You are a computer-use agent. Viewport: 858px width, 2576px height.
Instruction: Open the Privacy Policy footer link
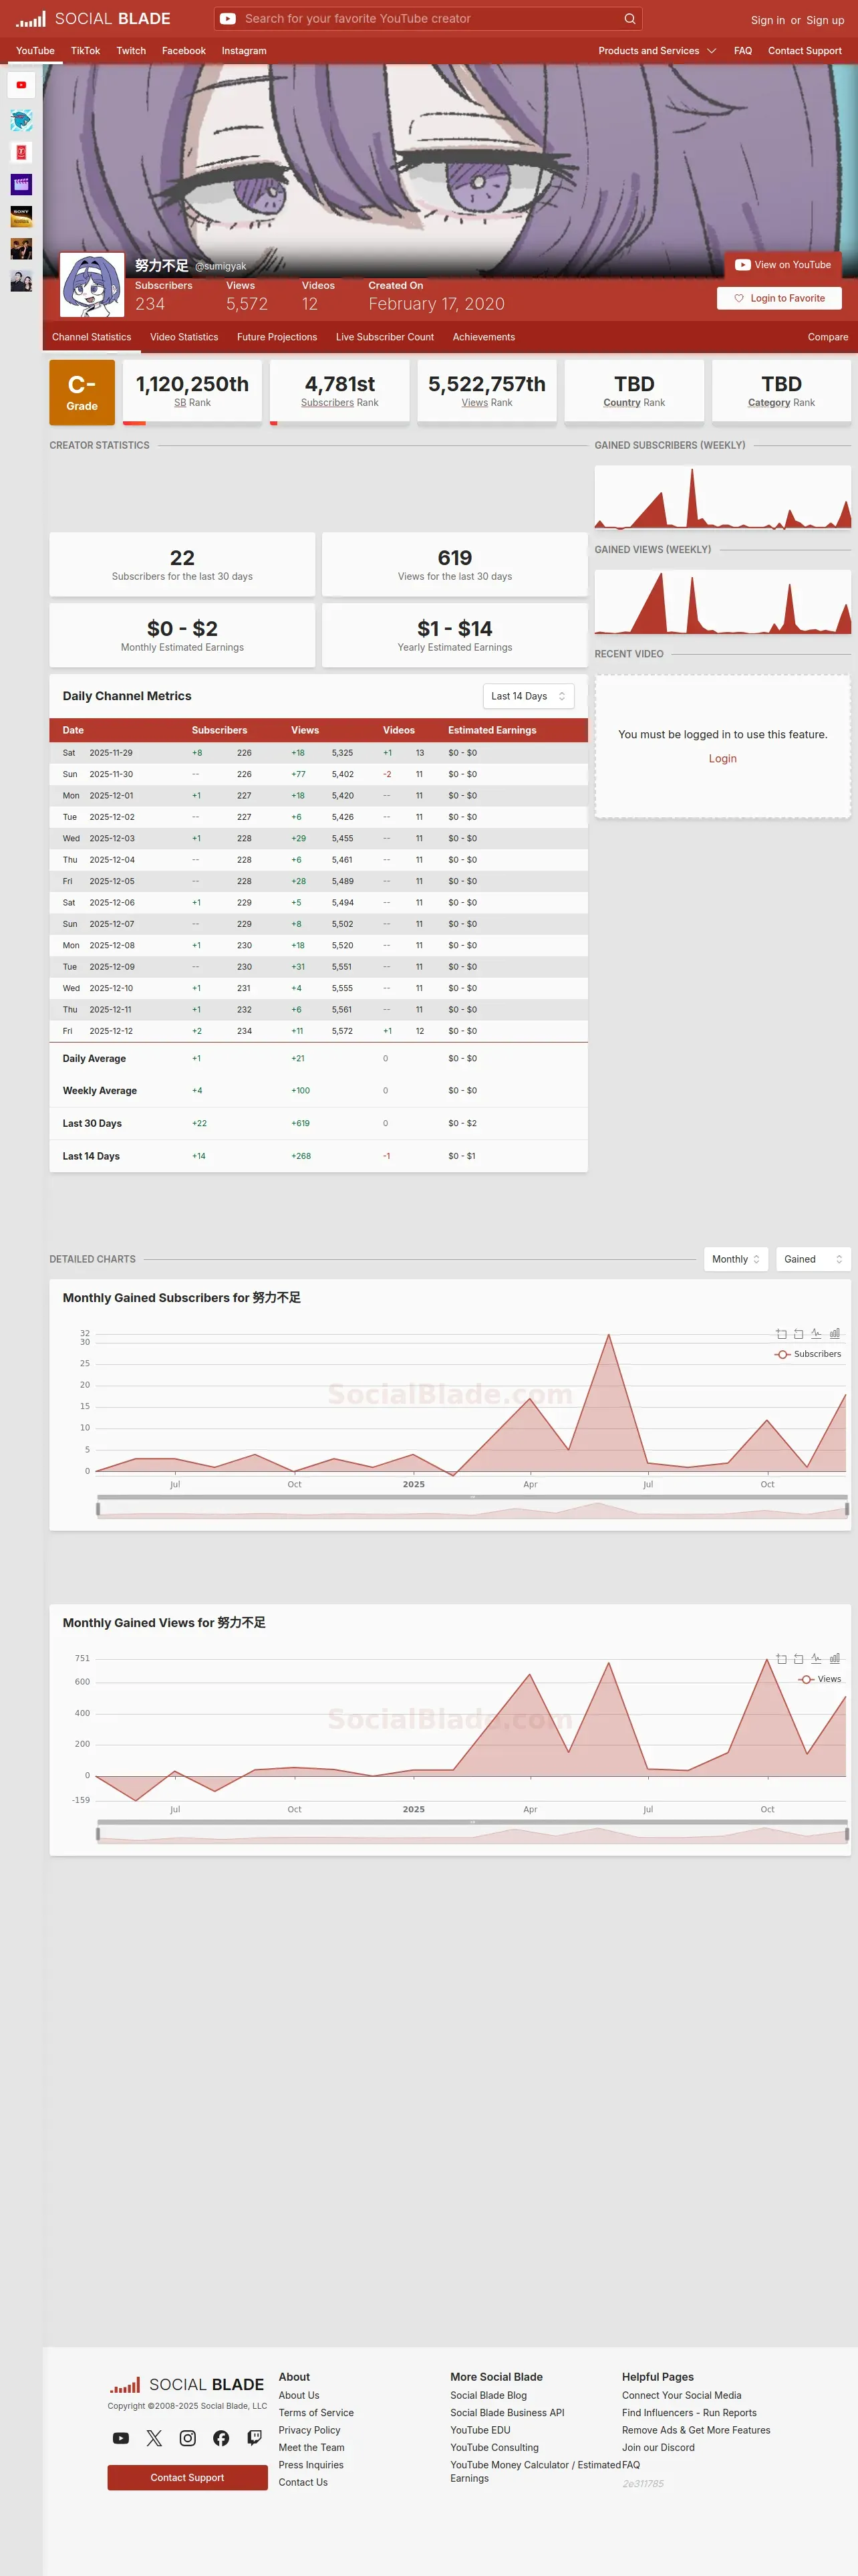click(309, 2431)
